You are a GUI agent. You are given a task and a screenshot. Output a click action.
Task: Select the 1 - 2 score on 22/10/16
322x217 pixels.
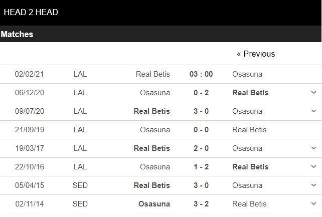(x=201, y=167)
